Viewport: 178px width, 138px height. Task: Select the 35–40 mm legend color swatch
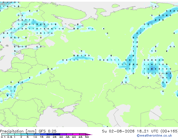[69, 134]
